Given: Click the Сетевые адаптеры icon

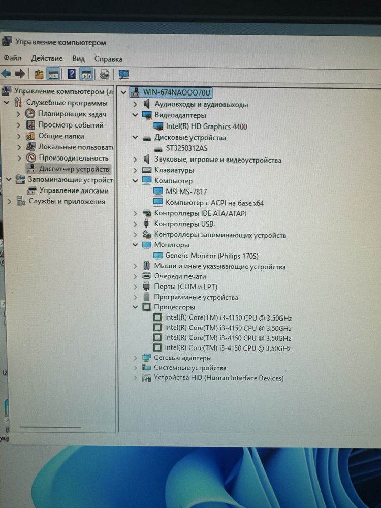Looking at the screenshot, I should point(146,358).
